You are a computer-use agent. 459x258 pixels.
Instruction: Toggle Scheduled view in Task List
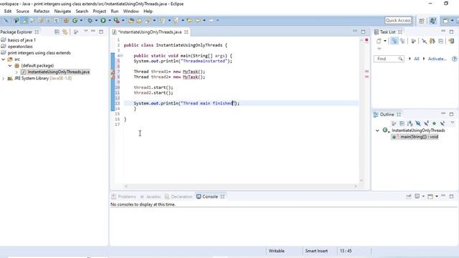click(402, 41)
